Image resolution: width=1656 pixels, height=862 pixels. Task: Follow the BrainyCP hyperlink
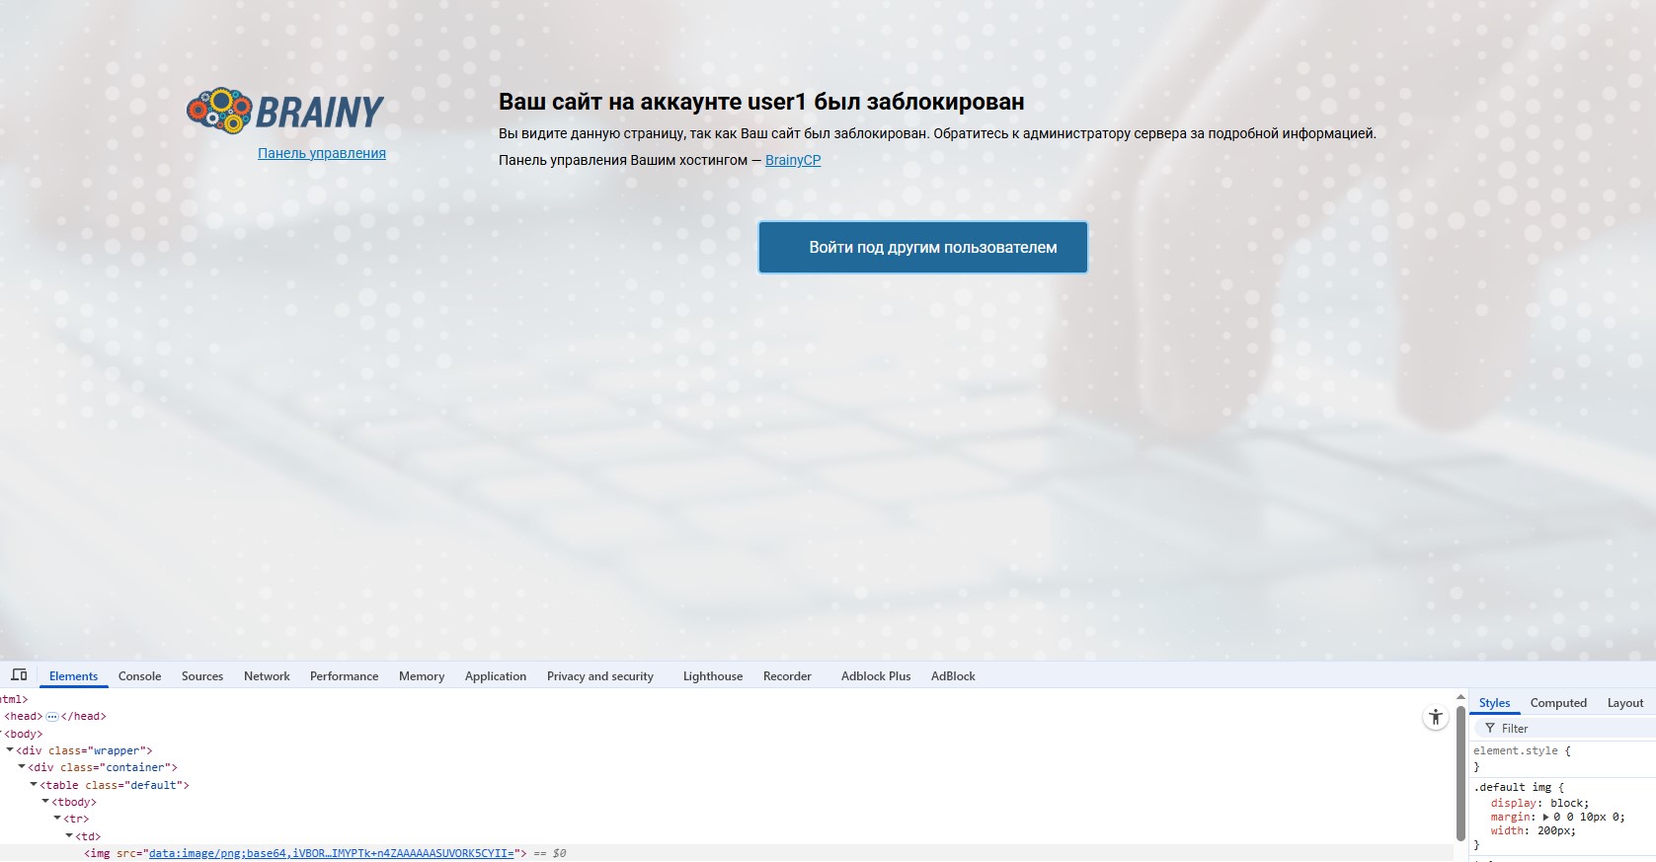pos(792,160)
